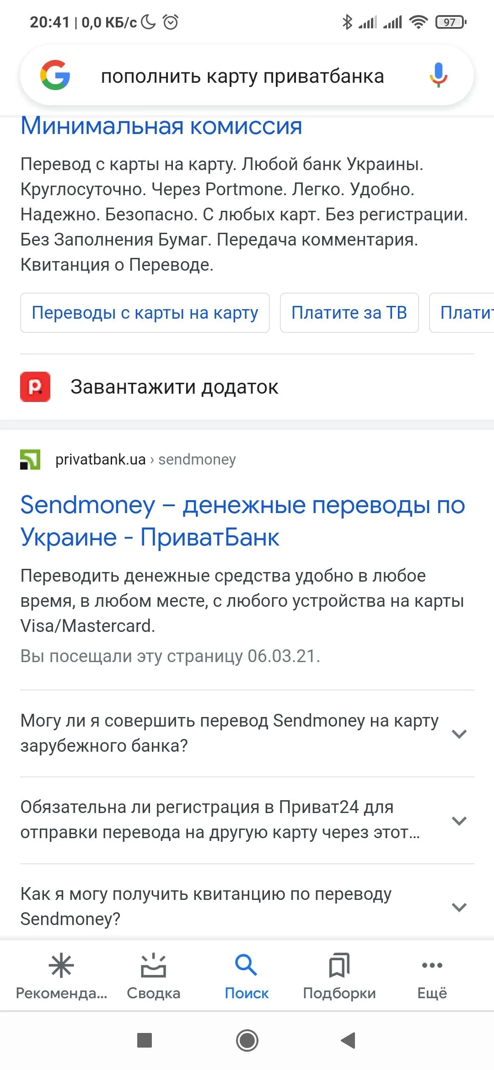Tap the Переводы с карты на карту chip
Image resolution: width=494 pixels, height=1070 pixels.
pos(145,313)
